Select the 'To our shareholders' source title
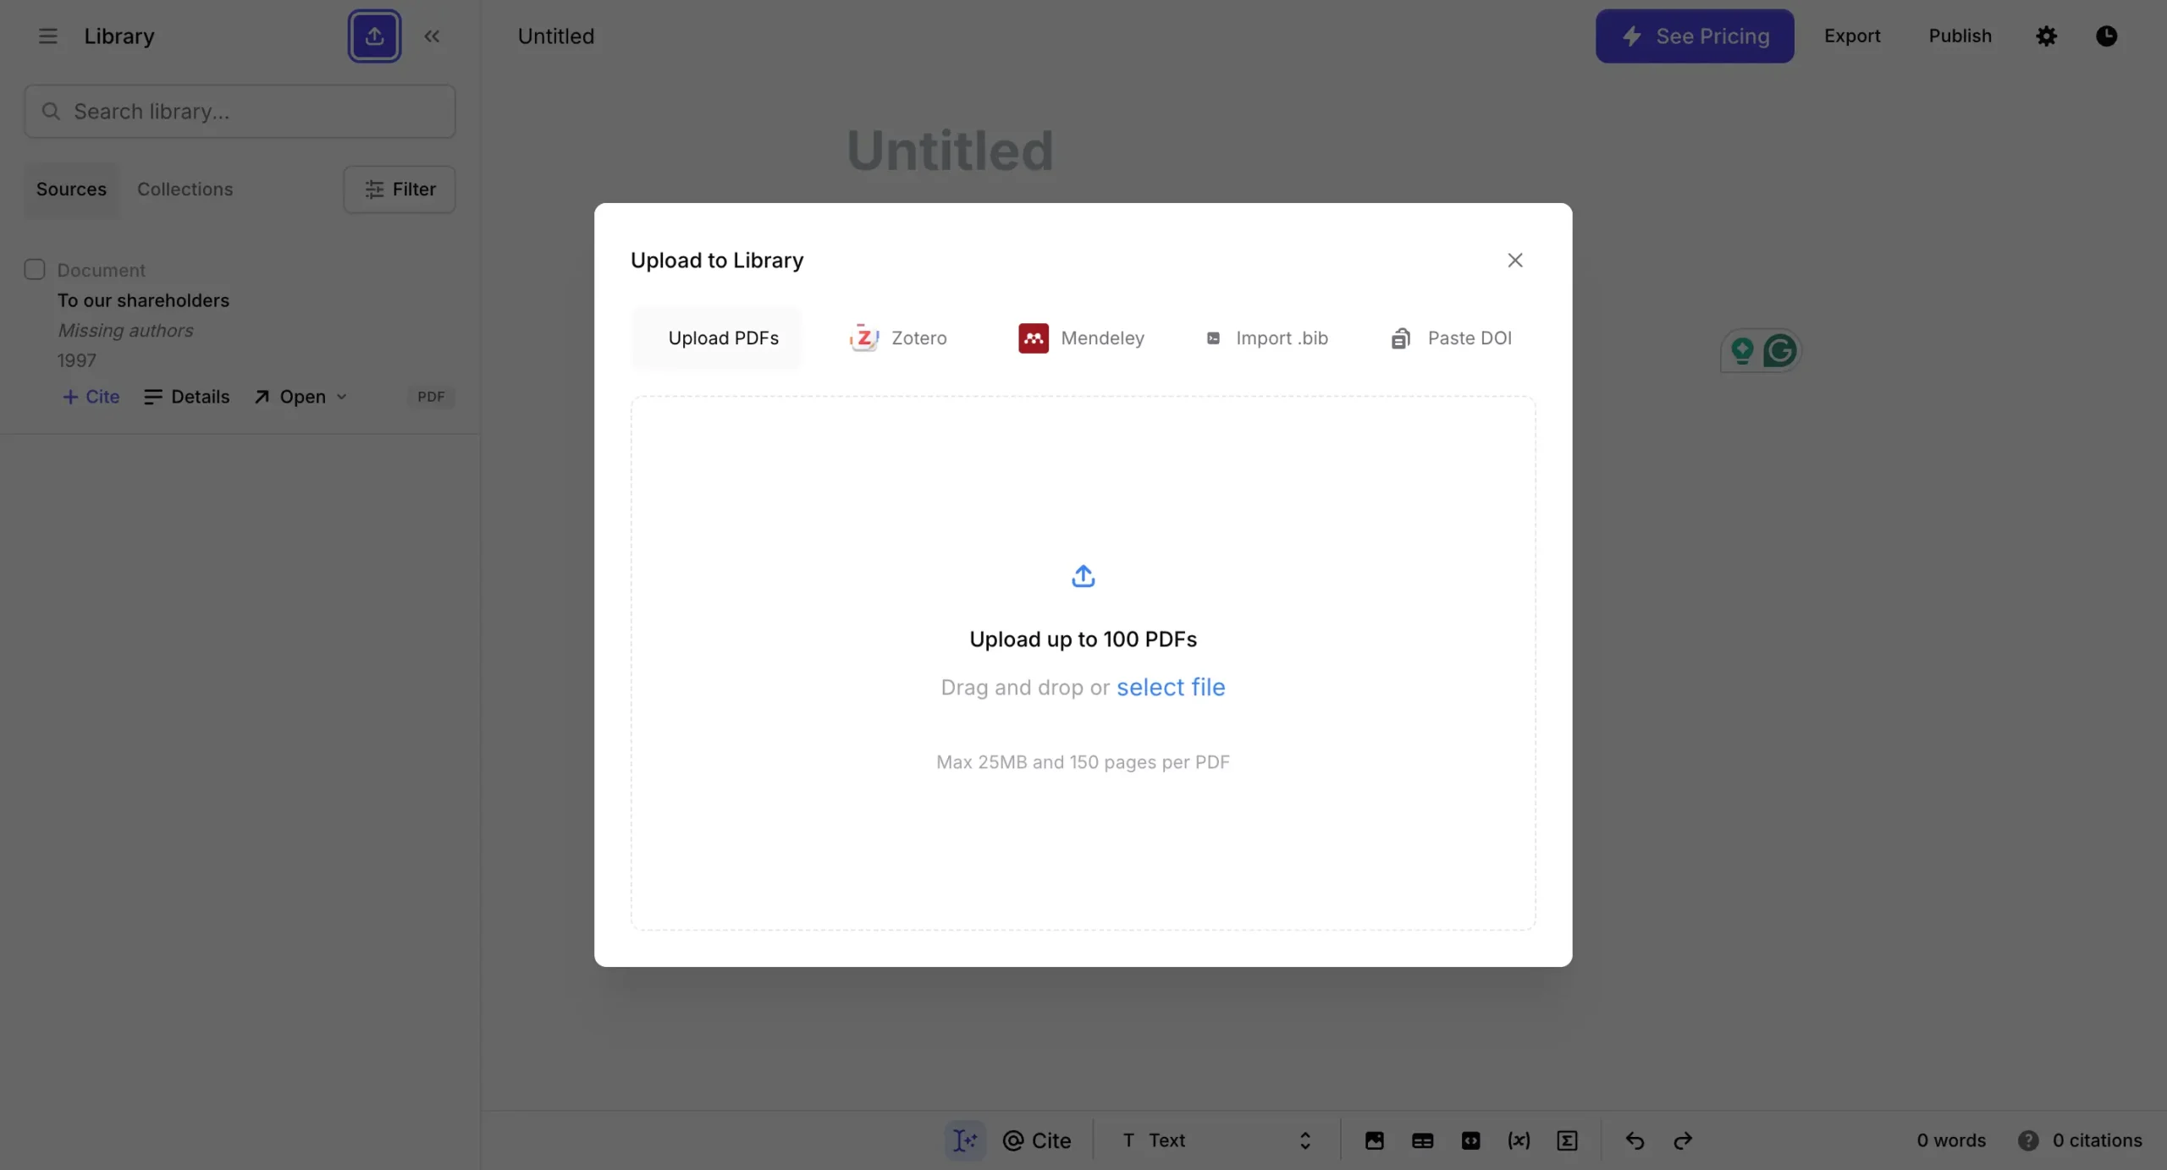 click(x=143, y=300)
